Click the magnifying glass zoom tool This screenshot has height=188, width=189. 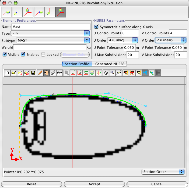[112, 72]
